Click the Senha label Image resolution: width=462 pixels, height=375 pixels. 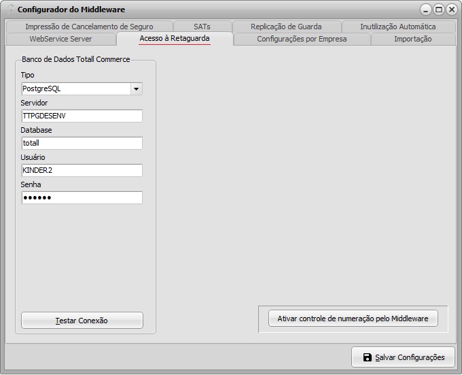point(31,184)
